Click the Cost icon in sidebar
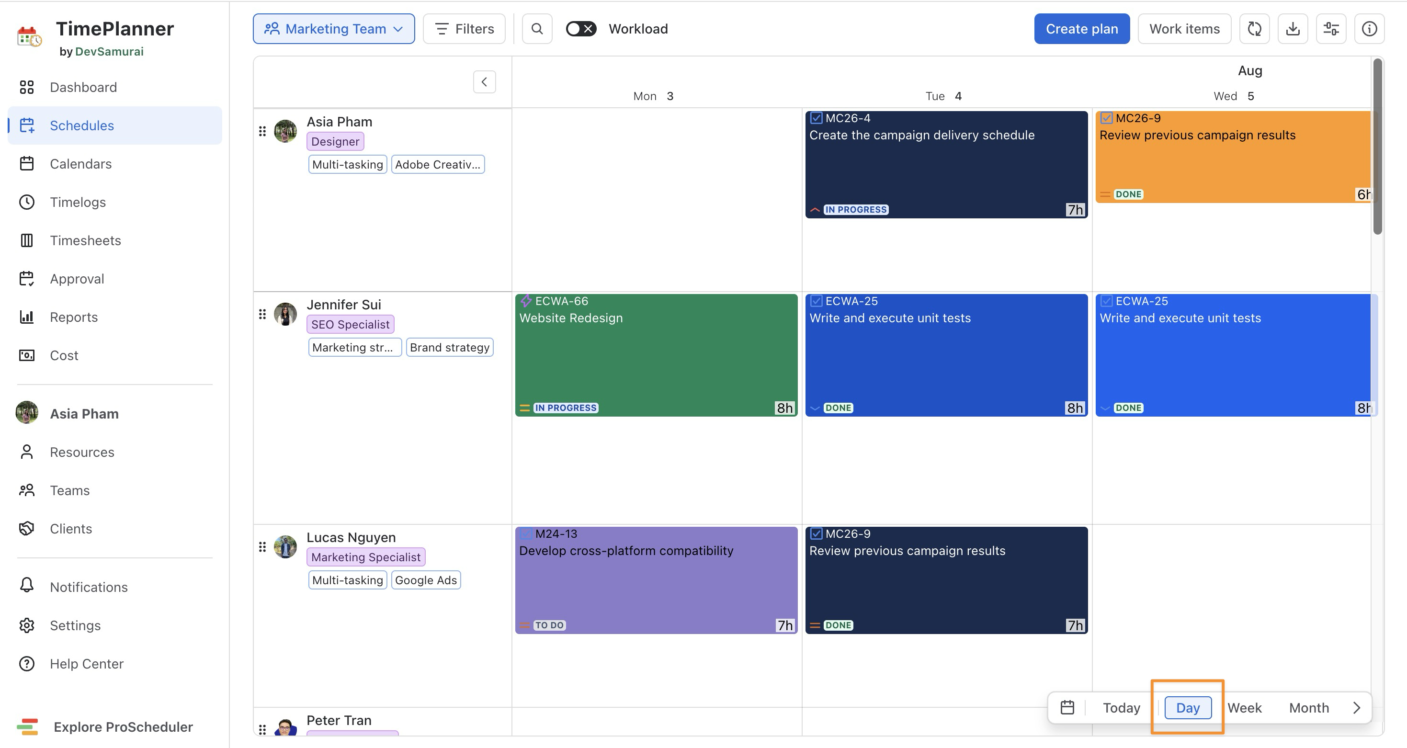 point(27,355)
